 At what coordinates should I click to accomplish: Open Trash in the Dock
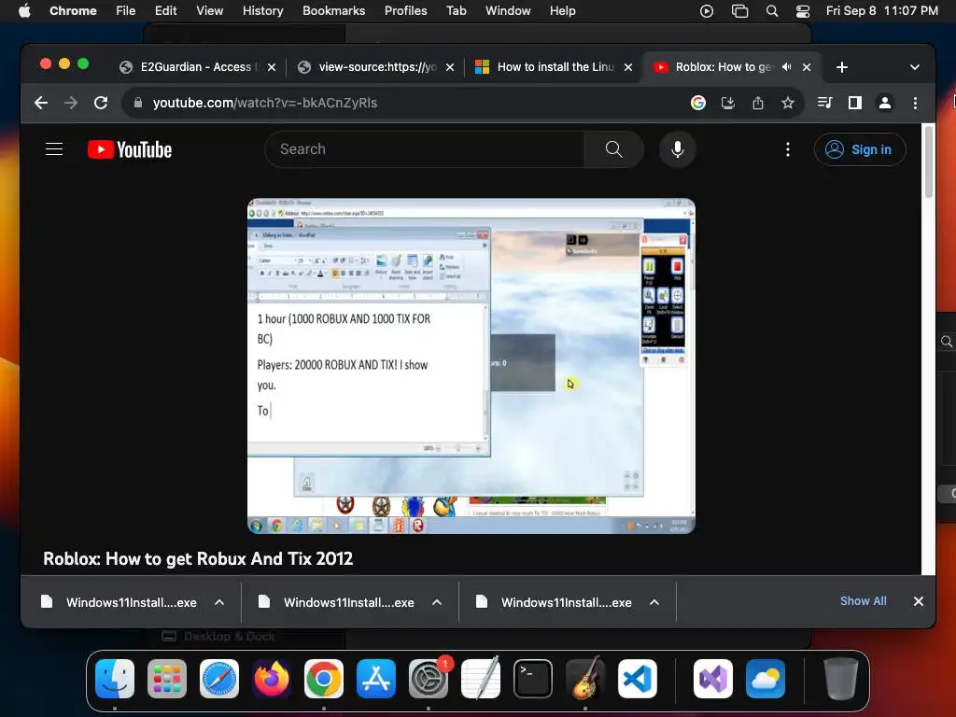tap(841, 679)
